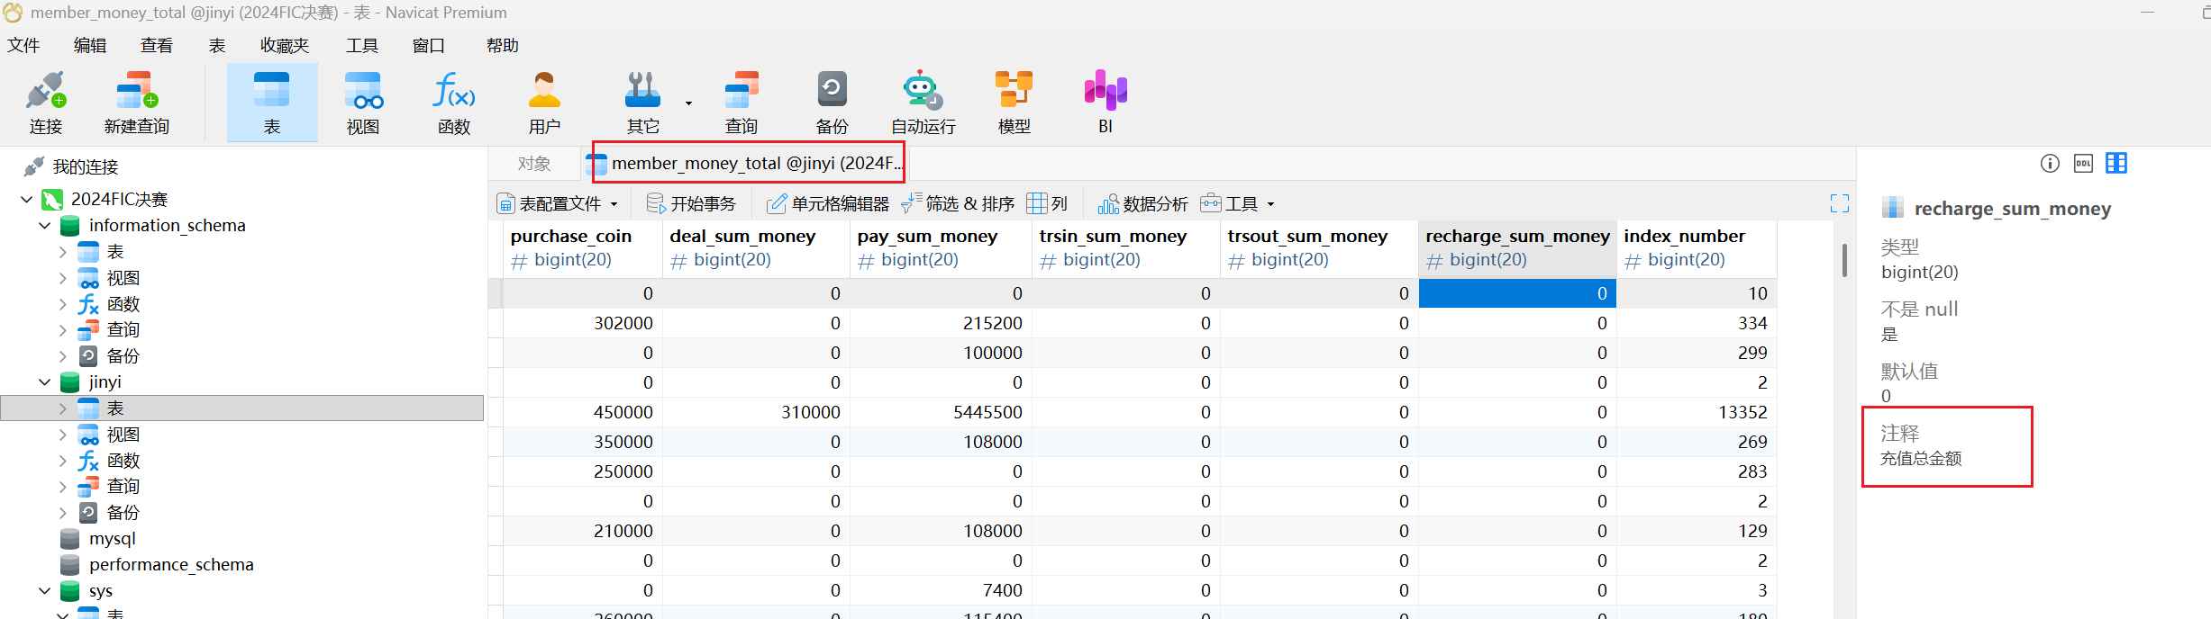Screen dimensions: 2211x619
Task: Open the 模型 model icon
Action: click(1014, 101)
